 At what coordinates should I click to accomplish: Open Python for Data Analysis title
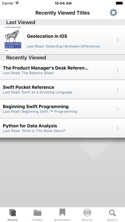(30, 126)
